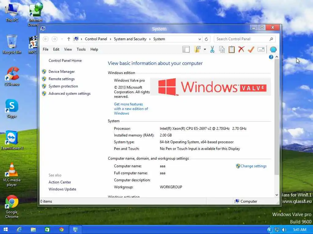Open the File menu
Screen dimensions: 313x234
tap(46, 49)
